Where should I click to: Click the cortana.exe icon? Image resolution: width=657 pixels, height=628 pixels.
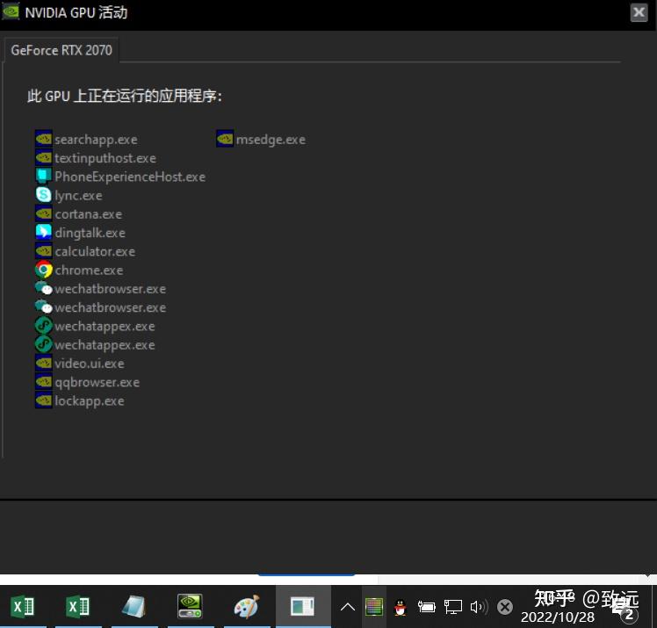coord(44,213)
